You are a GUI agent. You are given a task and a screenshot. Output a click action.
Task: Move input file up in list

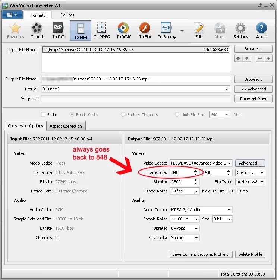point(238,58)
